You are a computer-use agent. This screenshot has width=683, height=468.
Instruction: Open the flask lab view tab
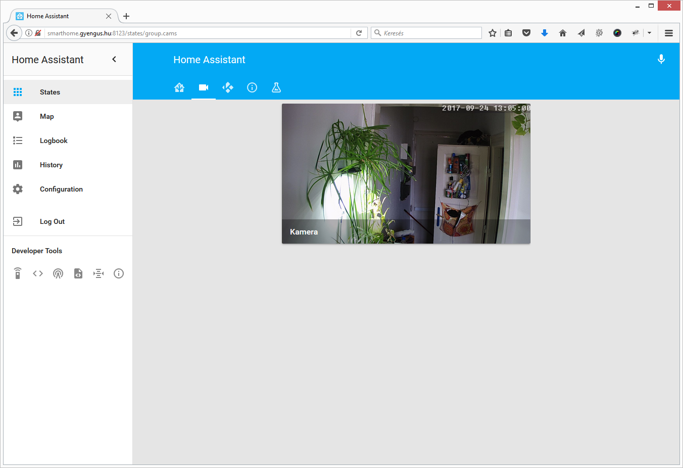tap(276, 87)
